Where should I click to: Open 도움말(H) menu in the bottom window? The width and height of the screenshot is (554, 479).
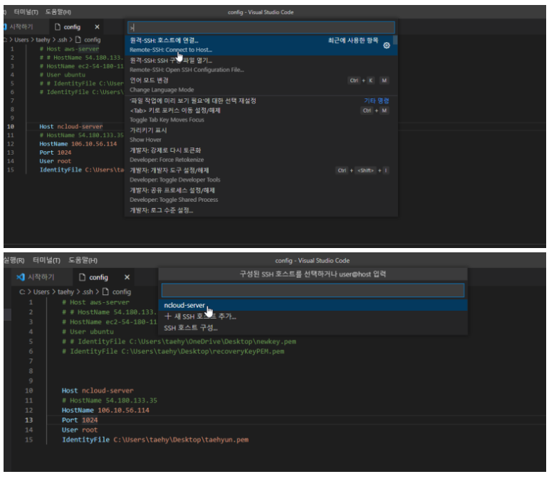pyautogui.click(x=83, y=260)
